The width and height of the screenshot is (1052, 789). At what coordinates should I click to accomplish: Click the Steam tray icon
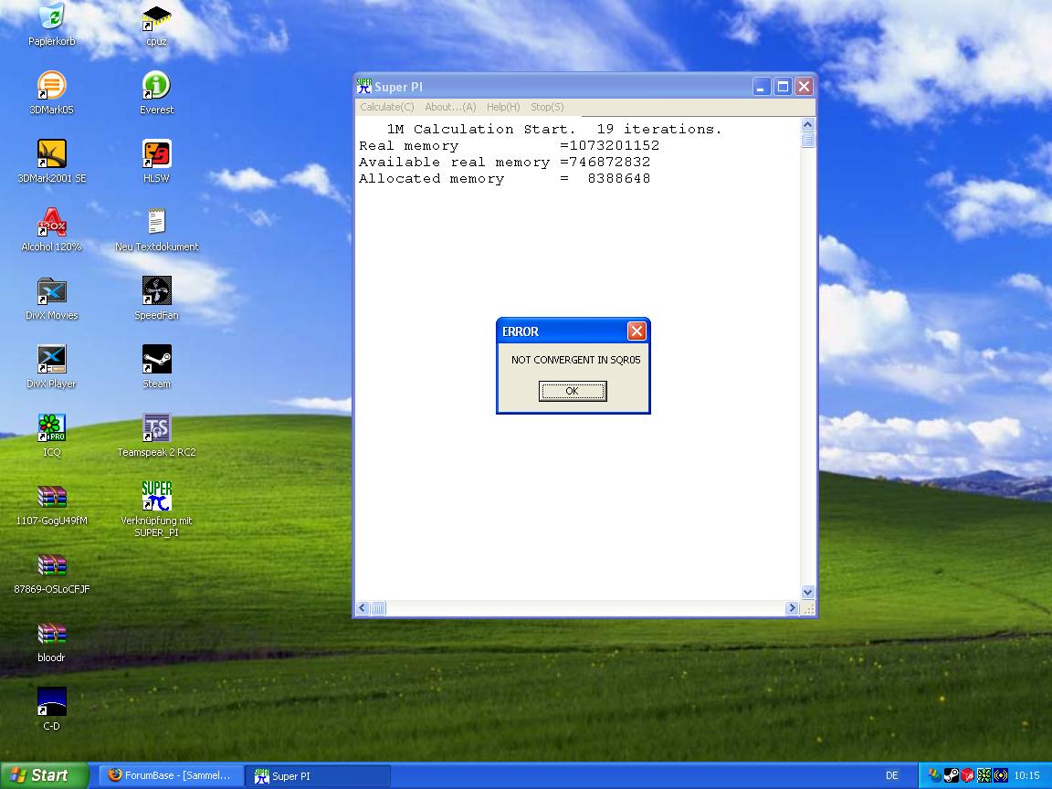951,775
